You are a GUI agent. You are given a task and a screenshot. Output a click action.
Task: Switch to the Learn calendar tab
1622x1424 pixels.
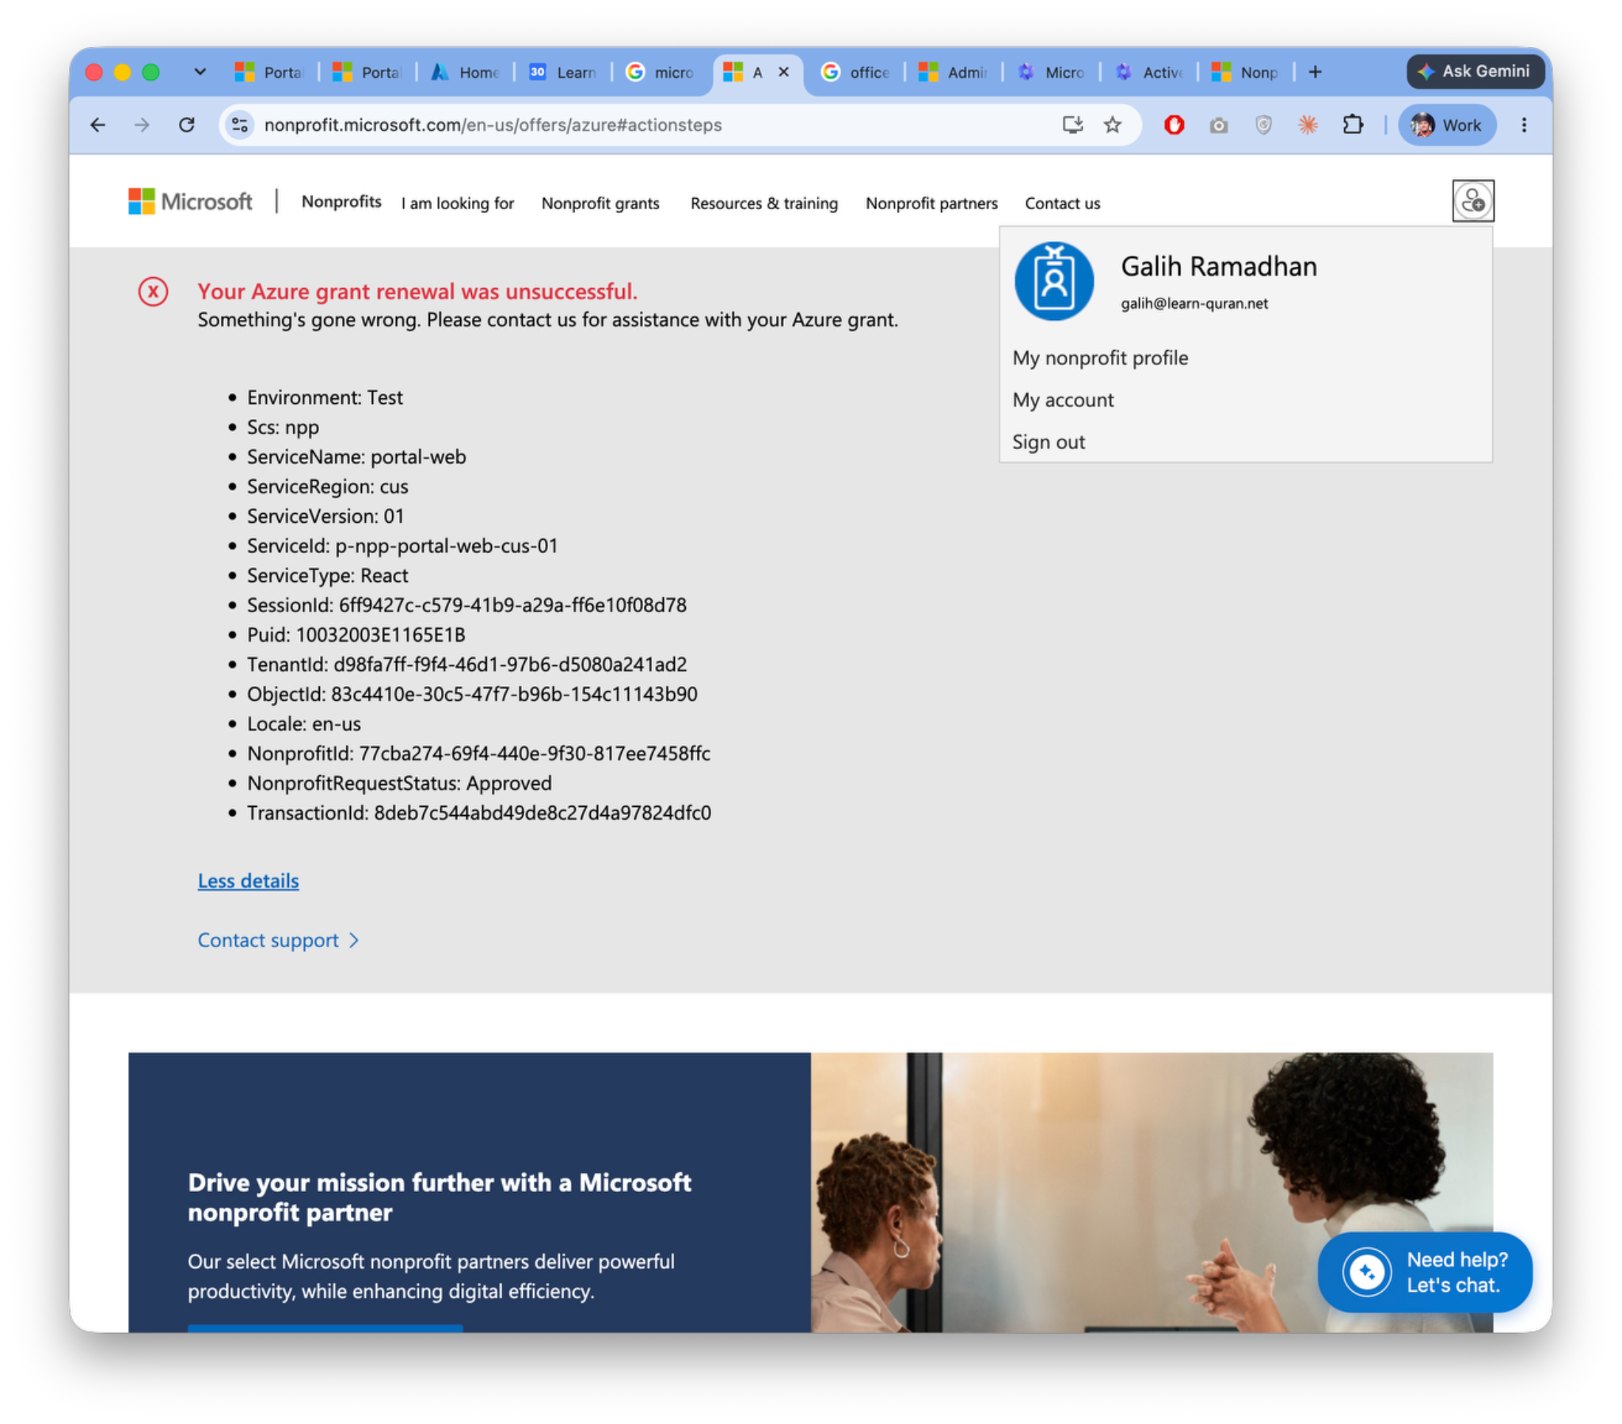pyautogui.click(x=562, y=72)
